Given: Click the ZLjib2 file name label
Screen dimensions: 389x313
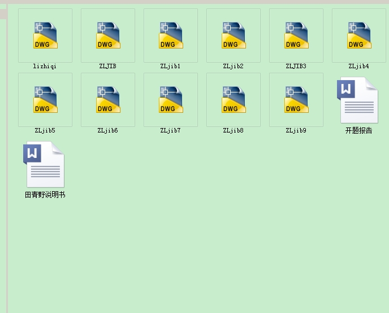Looking at the screenshot, I should [x=233, y=66].
